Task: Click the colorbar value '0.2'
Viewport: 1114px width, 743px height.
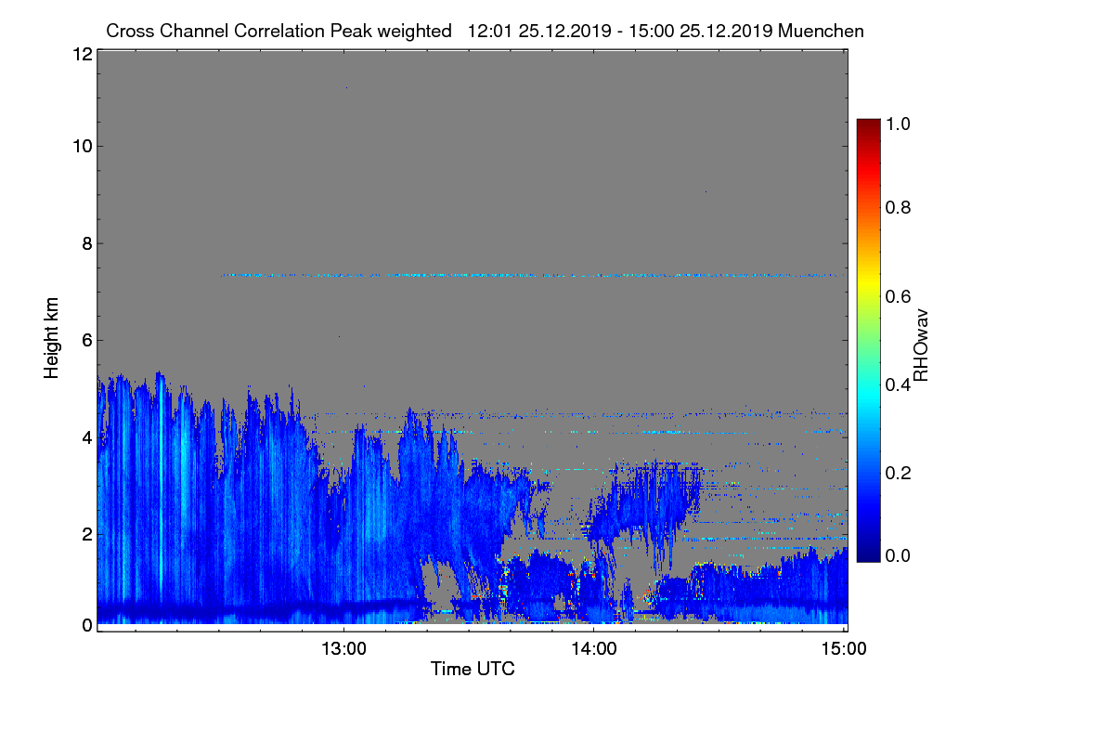Action: click(898, 473)
